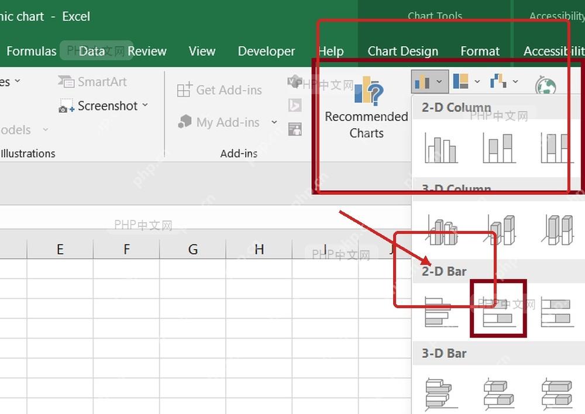This screenshot has width=585, height=414.
Task: Select 2-D Clustered Bar chart
Action: pyautogui.click(x=441, y=312)
